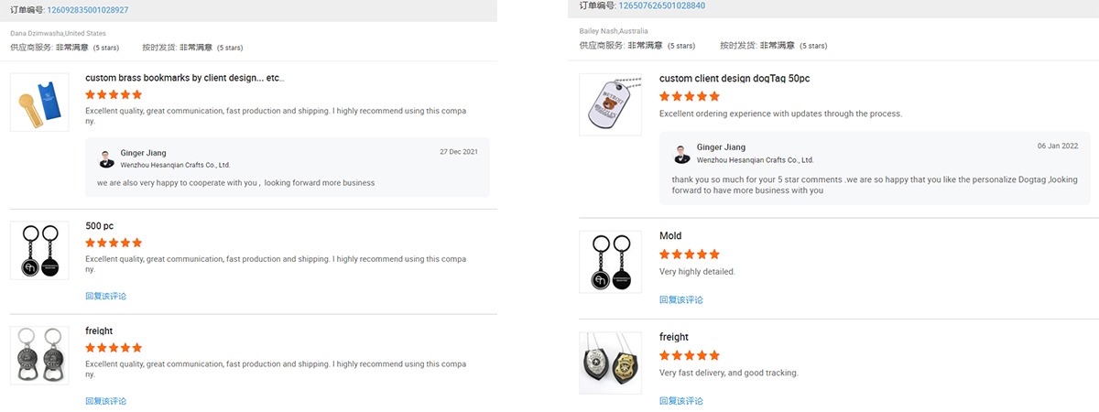
Task: Open order number 126092835001028927 link
Action: click(x=88, y=10)
